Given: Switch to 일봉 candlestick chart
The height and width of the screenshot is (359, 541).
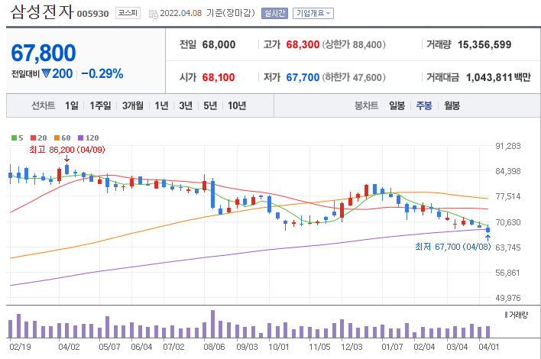Looking at the screenshot, I should [397, 105].
